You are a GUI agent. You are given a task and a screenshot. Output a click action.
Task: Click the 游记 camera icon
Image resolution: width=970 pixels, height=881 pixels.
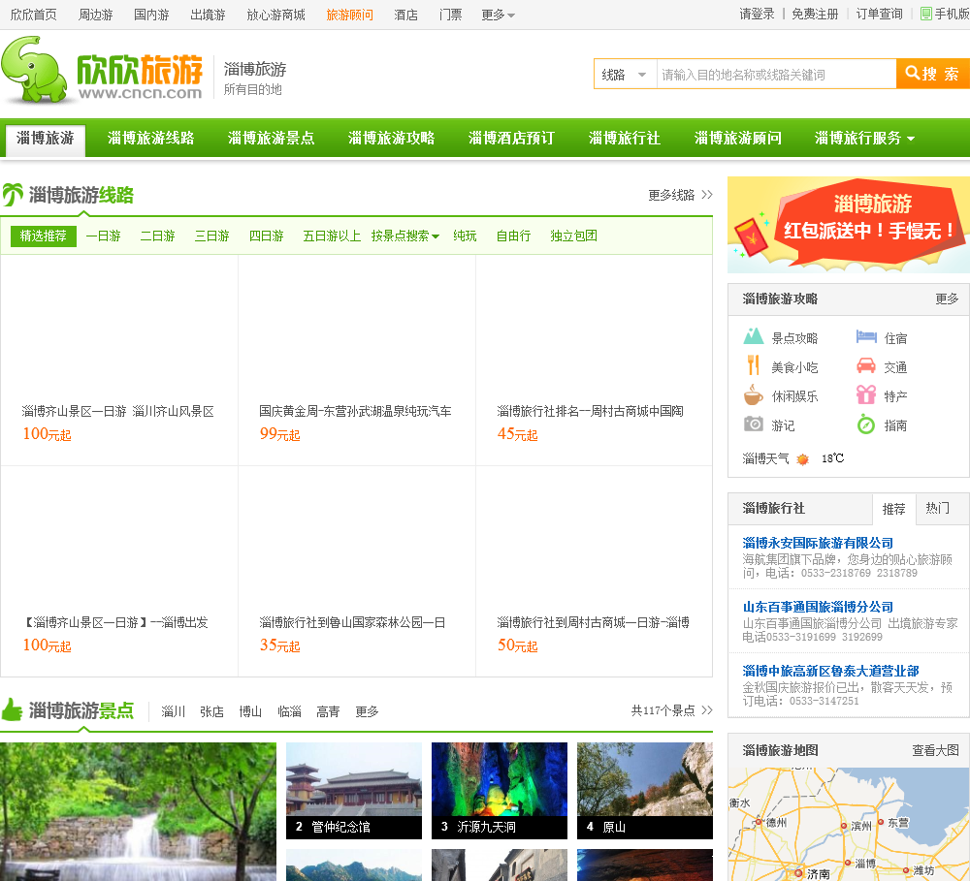point(754,425)
